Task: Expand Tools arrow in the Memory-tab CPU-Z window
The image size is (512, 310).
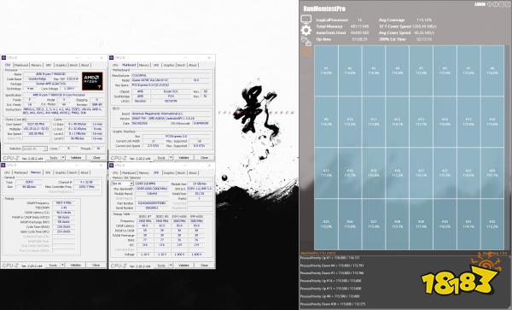Action: 62,266
